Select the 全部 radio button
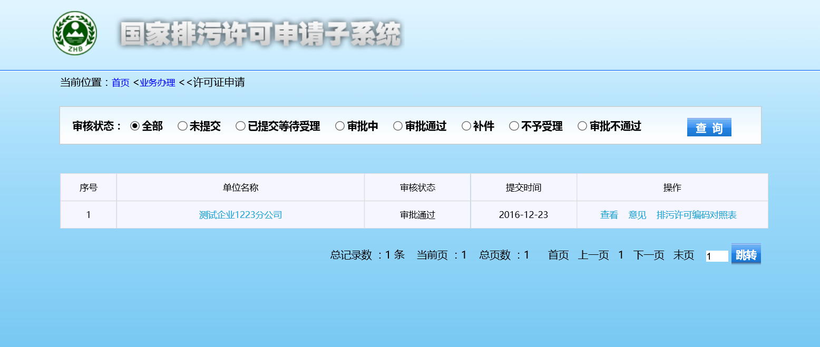 (135, 126)
